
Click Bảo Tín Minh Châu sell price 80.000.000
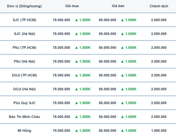point(107,117)
